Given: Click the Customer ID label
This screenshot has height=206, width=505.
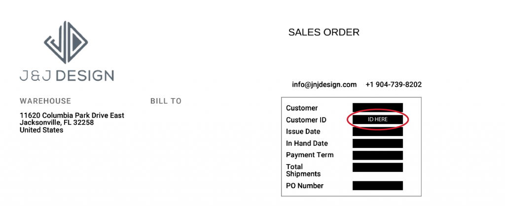Looking at the screenshot, I should pyautogui.click(x=306, y=120).
